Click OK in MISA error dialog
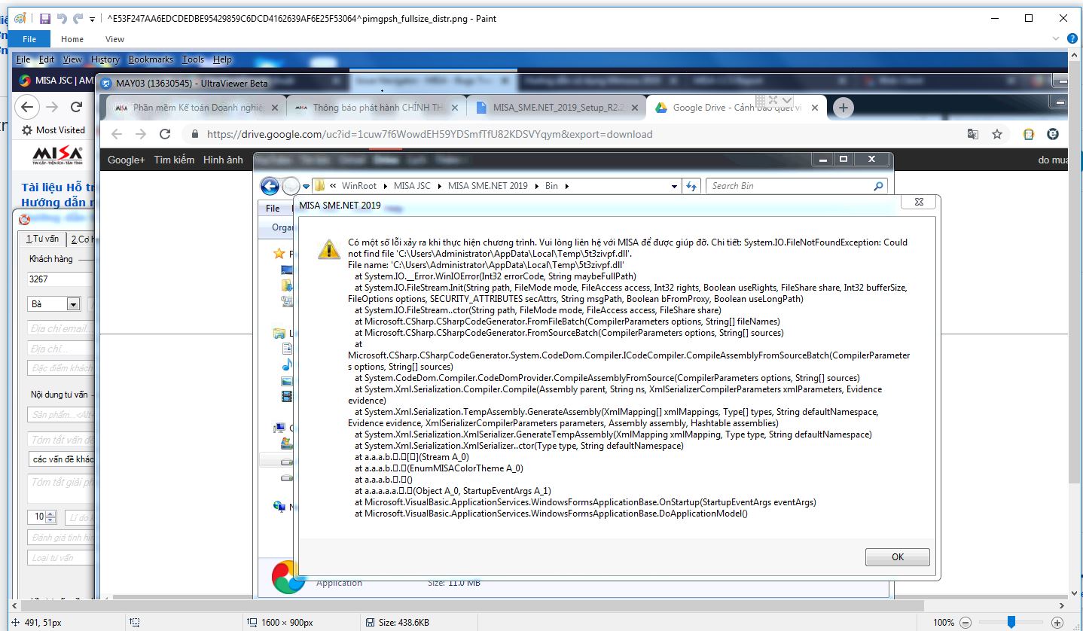The height and width of the screenshot is (631, 1083). pos(898,557)
